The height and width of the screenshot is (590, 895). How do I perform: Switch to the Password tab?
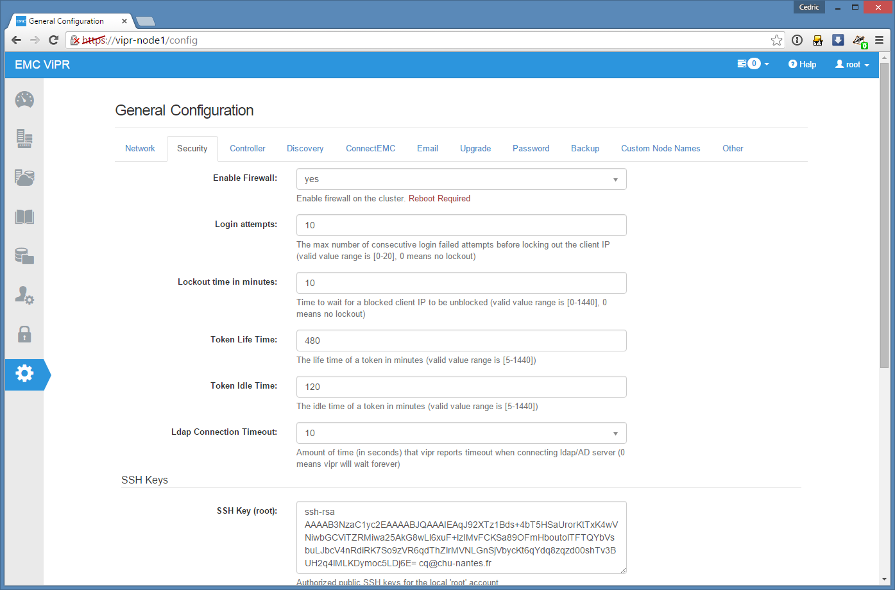531,148
